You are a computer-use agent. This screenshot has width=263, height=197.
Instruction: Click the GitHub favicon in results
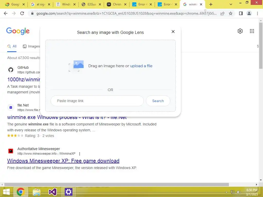click(11, 70)
